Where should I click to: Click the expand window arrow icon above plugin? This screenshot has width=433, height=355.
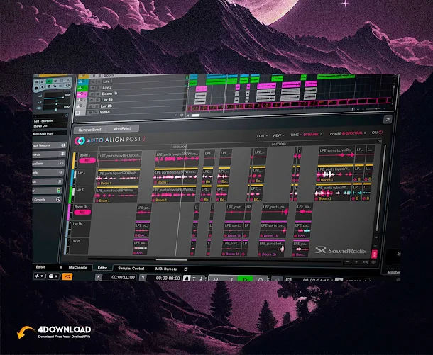tap(388, 119)
